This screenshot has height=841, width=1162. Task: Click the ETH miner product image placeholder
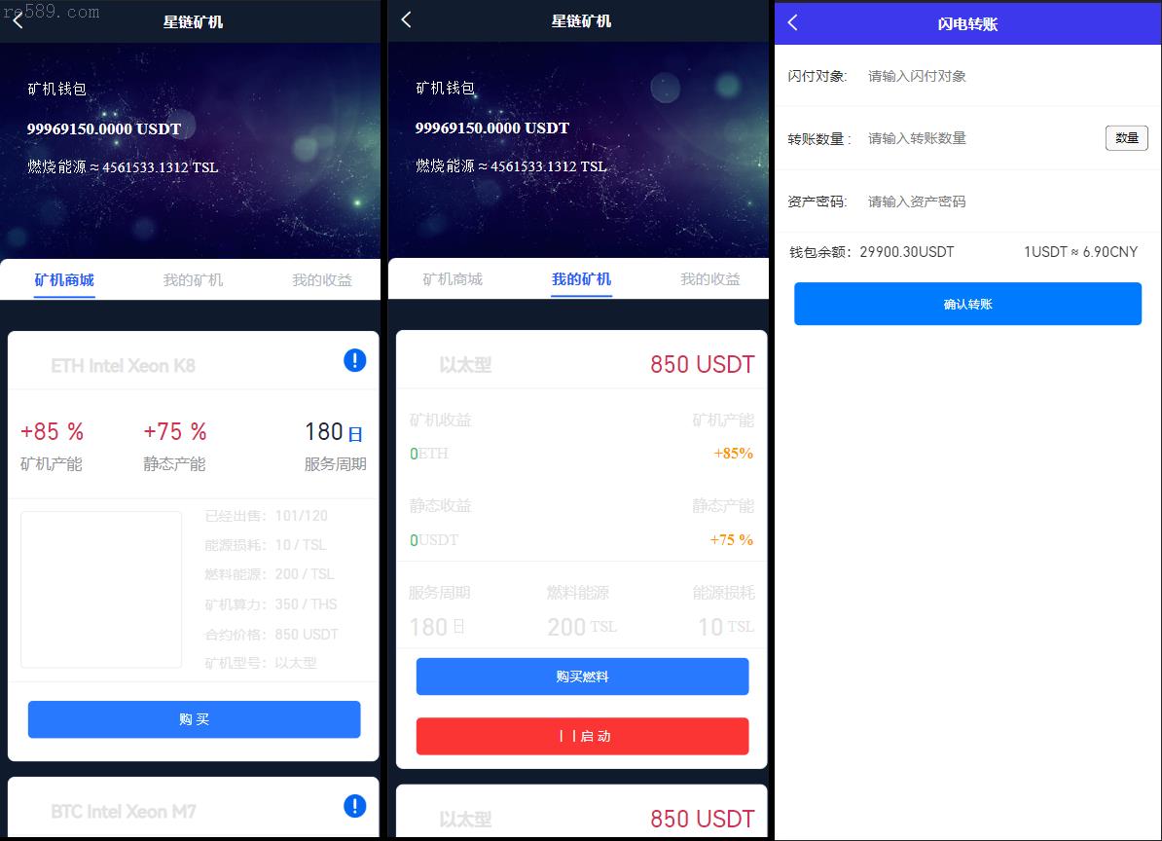point(101,590)
